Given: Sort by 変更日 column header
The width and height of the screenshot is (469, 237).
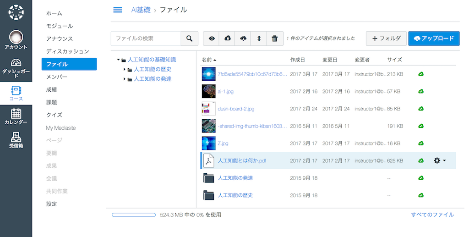Looking at the screenshot, I should pos(330,60).
